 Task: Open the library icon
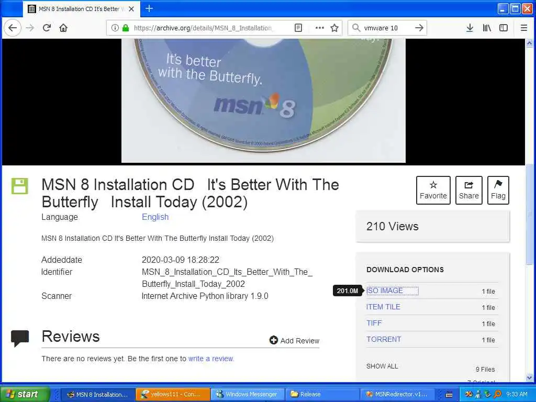(x=487, y=28)
